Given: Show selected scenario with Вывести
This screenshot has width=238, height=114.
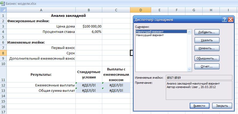Looking at the screenshot, I should [x=199, y=106].
